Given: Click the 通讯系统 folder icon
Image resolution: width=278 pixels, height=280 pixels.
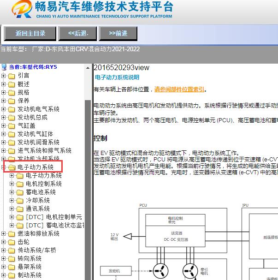Looking at the screenshot, I should (x=20, y=209).
